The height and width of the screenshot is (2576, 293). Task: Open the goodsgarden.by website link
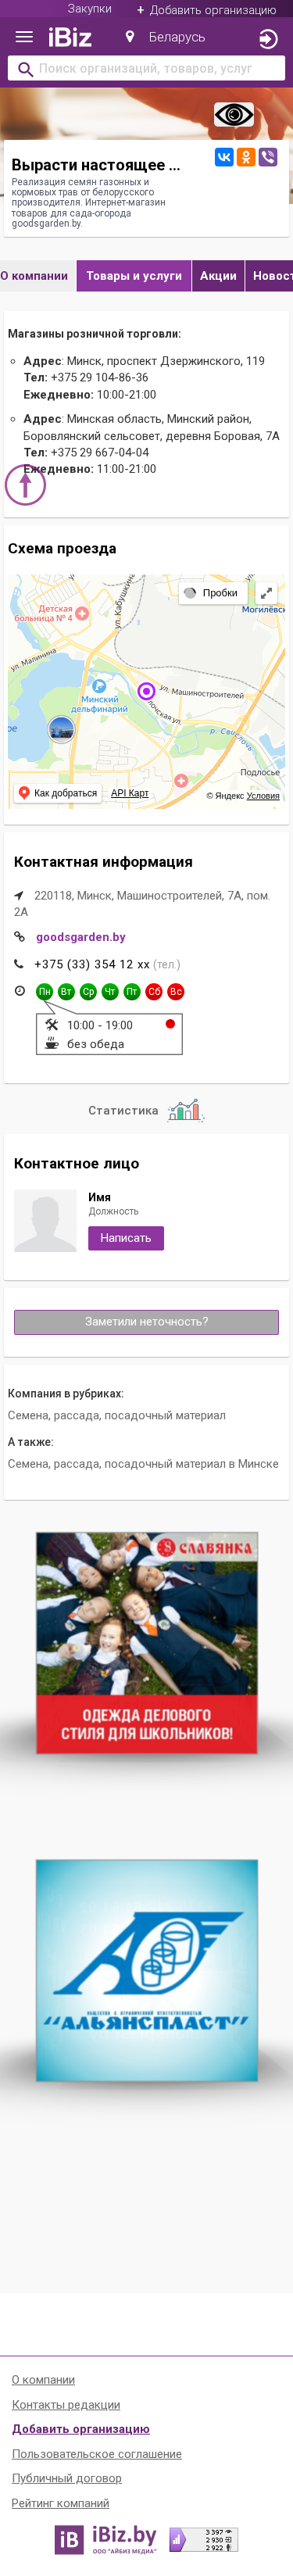tap(81, 937)
